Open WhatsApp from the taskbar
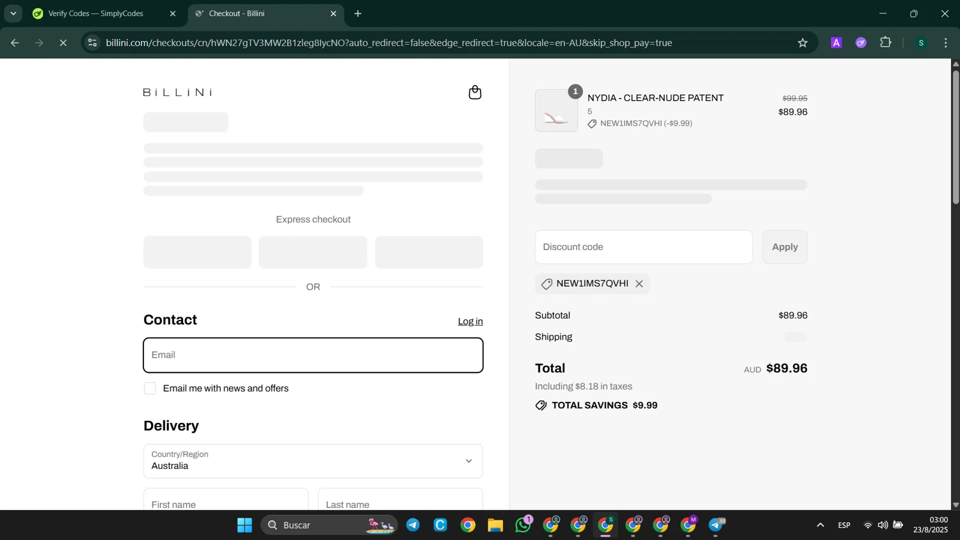This screenshot has height=540, width=960. point(524,525)
